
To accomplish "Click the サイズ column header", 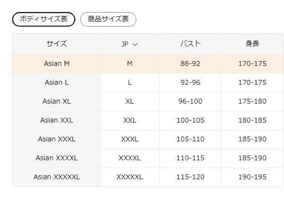I will point(56,44).
